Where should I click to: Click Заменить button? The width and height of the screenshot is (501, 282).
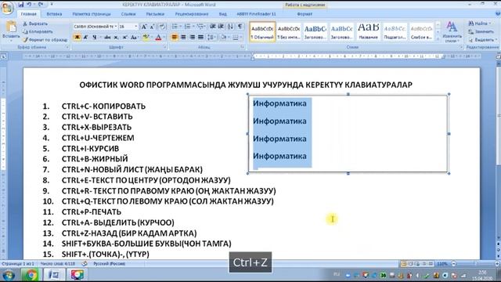[x=481, y=31]
